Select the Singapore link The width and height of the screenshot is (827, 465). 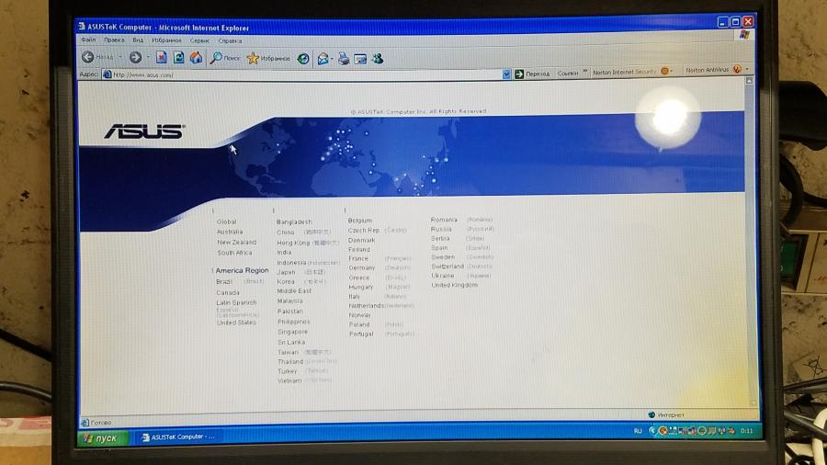tap(293, 332)
